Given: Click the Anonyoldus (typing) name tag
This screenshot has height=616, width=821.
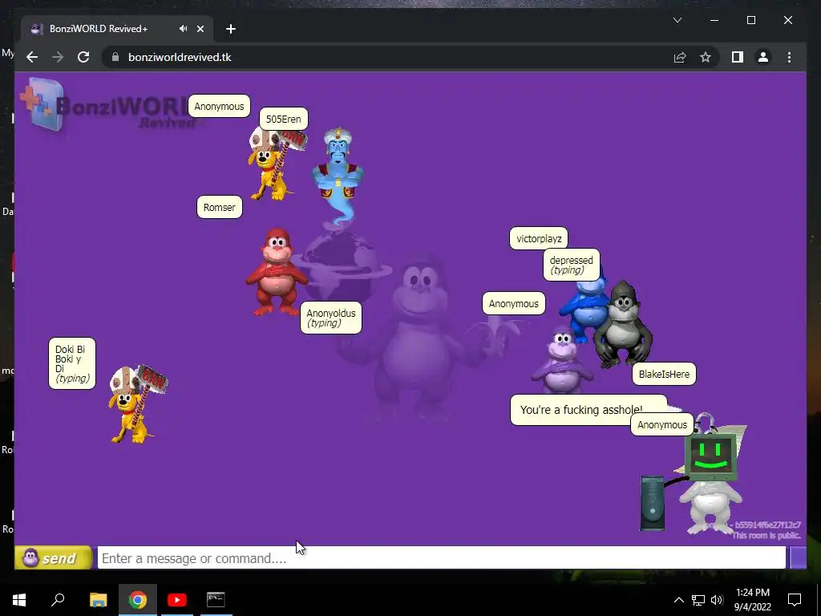Looking at the screenshot, I should [331, 318].
